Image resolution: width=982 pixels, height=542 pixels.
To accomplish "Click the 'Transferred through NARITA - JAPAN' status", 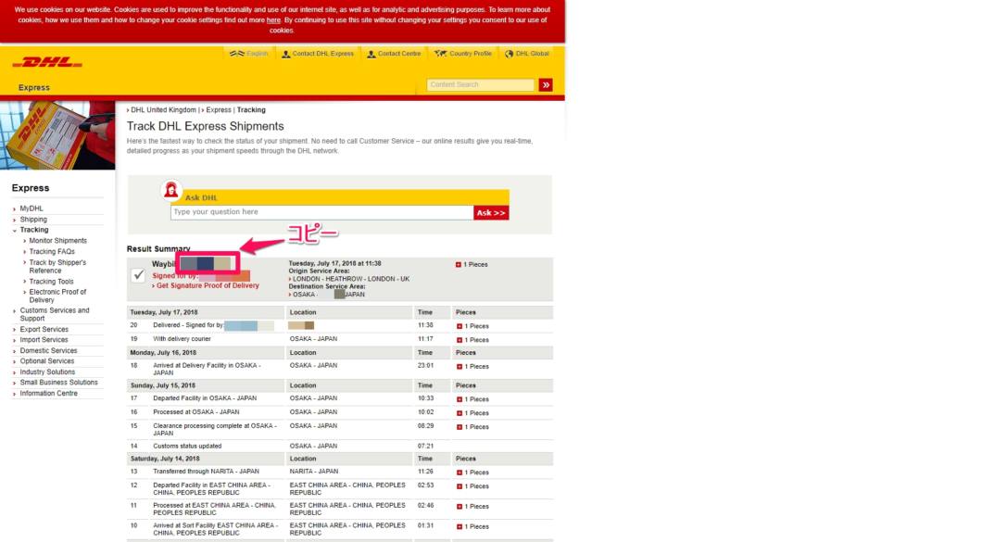I will 206,472.
